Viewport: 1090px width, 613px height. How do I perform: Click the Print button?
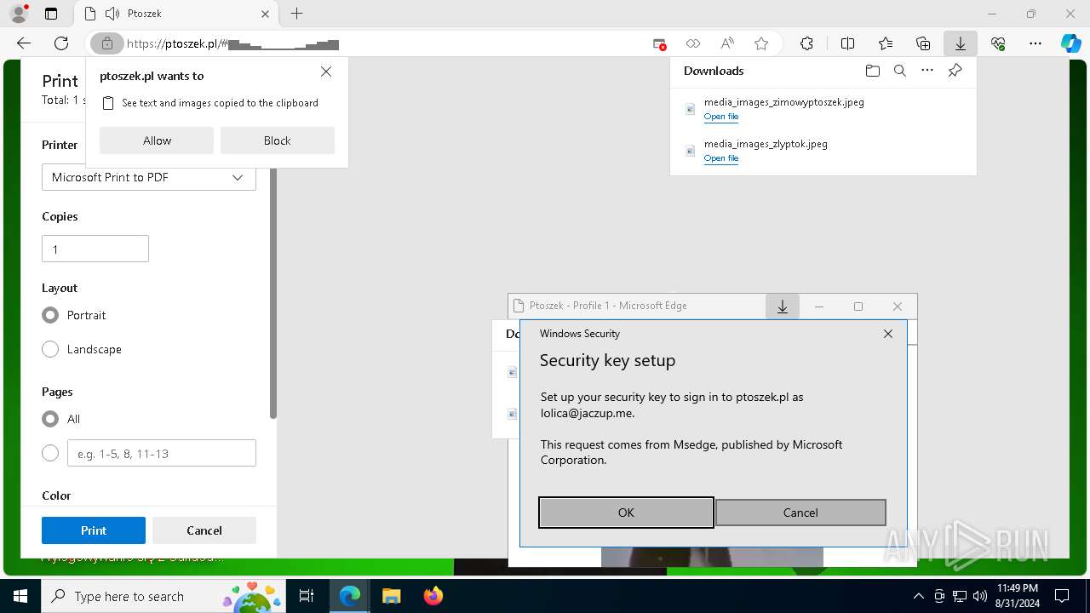94,530
